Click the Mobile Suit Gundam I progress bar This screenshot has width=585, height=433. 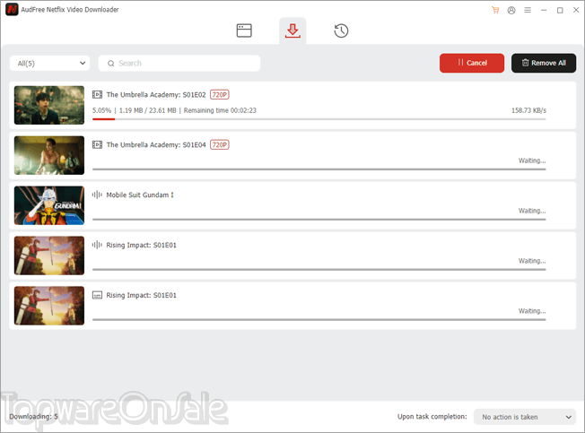[x=319, y=220]
